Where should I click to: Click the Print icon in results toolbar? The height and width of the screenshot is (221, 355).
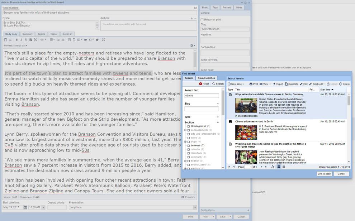pyautogui.click(x=251, y=84)
